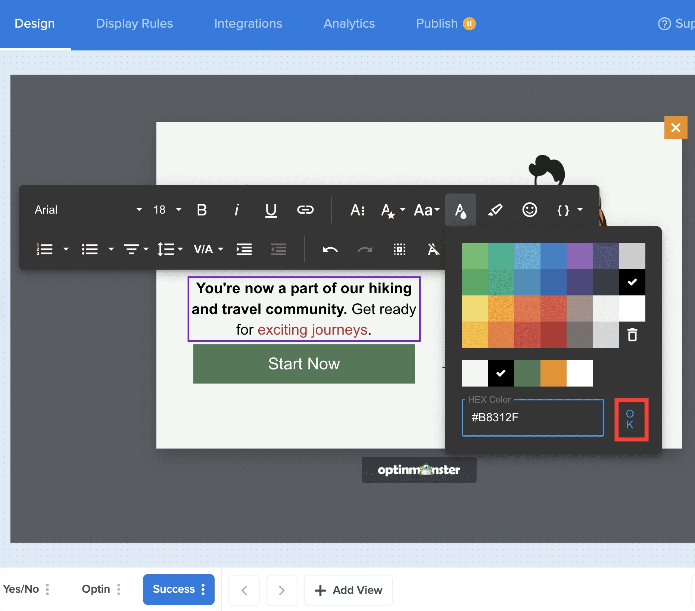This screenshot has height=611, width=695.
Task: Confirm the HEX color with OK
Action: pos(631,419)
